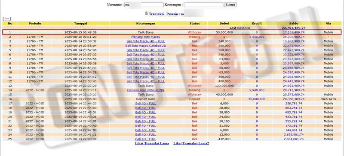Click Lihat Transaksi Lama2 link
This screenshot has width=344, height=156.
pyautogui.click(x=191, y=143)
